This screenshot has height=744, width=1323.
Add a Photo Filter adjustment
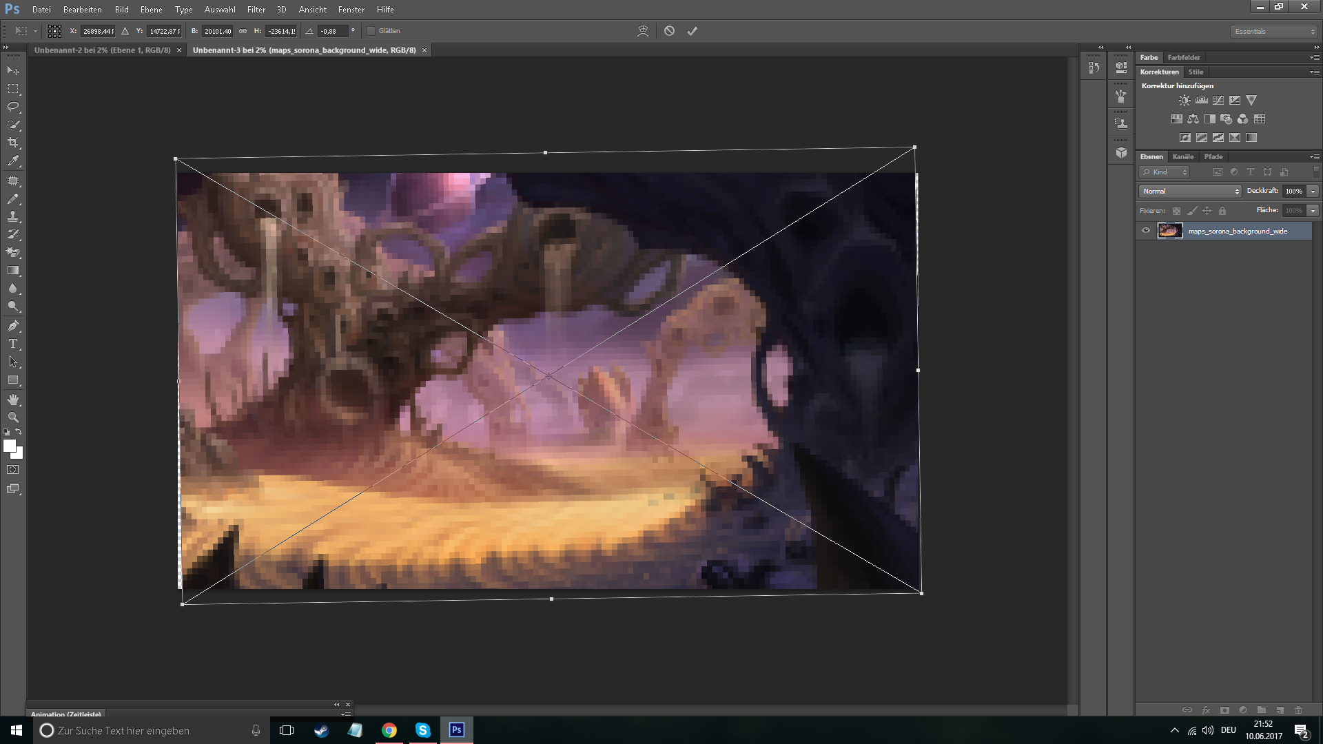1226,119
